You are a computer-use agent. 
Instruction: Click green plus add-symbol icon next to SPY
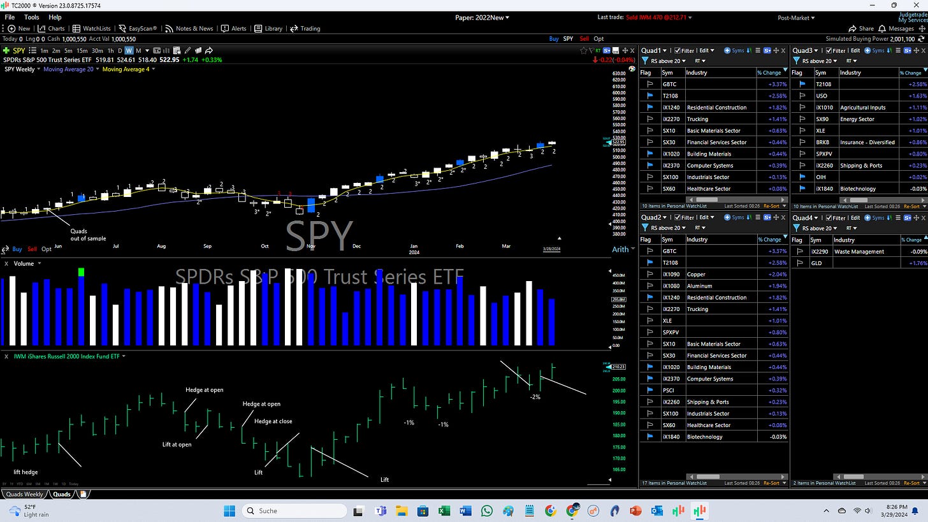coord(6,50)
